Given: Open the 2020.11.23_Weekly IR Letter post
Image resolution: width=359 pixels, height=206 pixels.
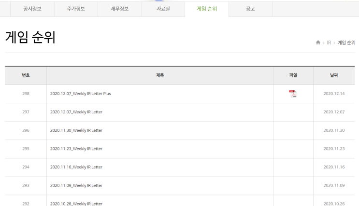Looking at the screenshot, I should [76, 149].
